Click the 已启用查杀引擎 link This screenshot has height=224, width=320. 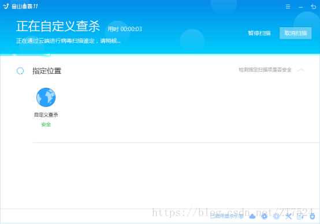[x=227, y=216]
